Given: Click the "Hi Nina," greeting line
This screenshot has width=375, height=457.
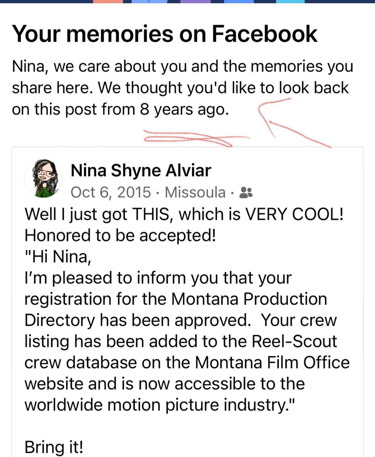Looking at the screenshot, I should click(58, 257).
